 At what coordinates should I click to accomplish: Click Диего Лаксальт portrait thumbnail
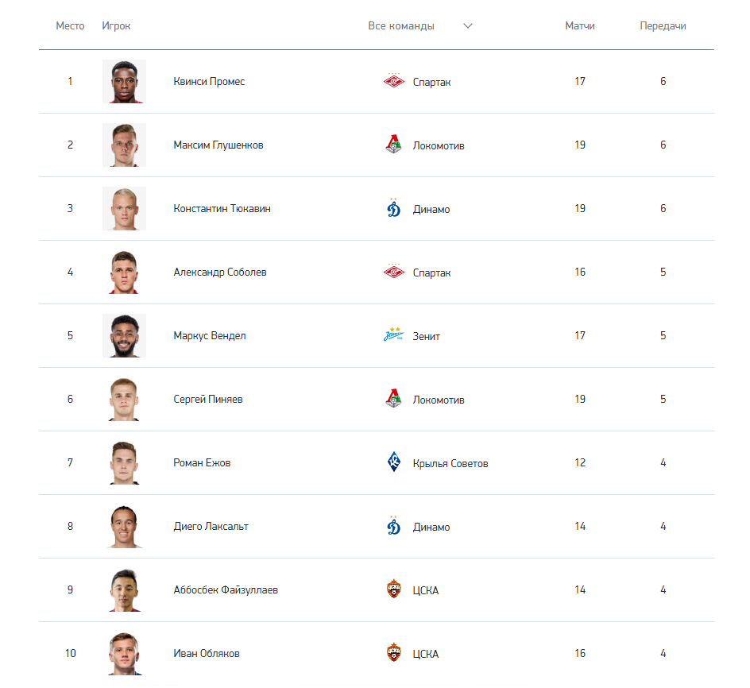[125, 526]
